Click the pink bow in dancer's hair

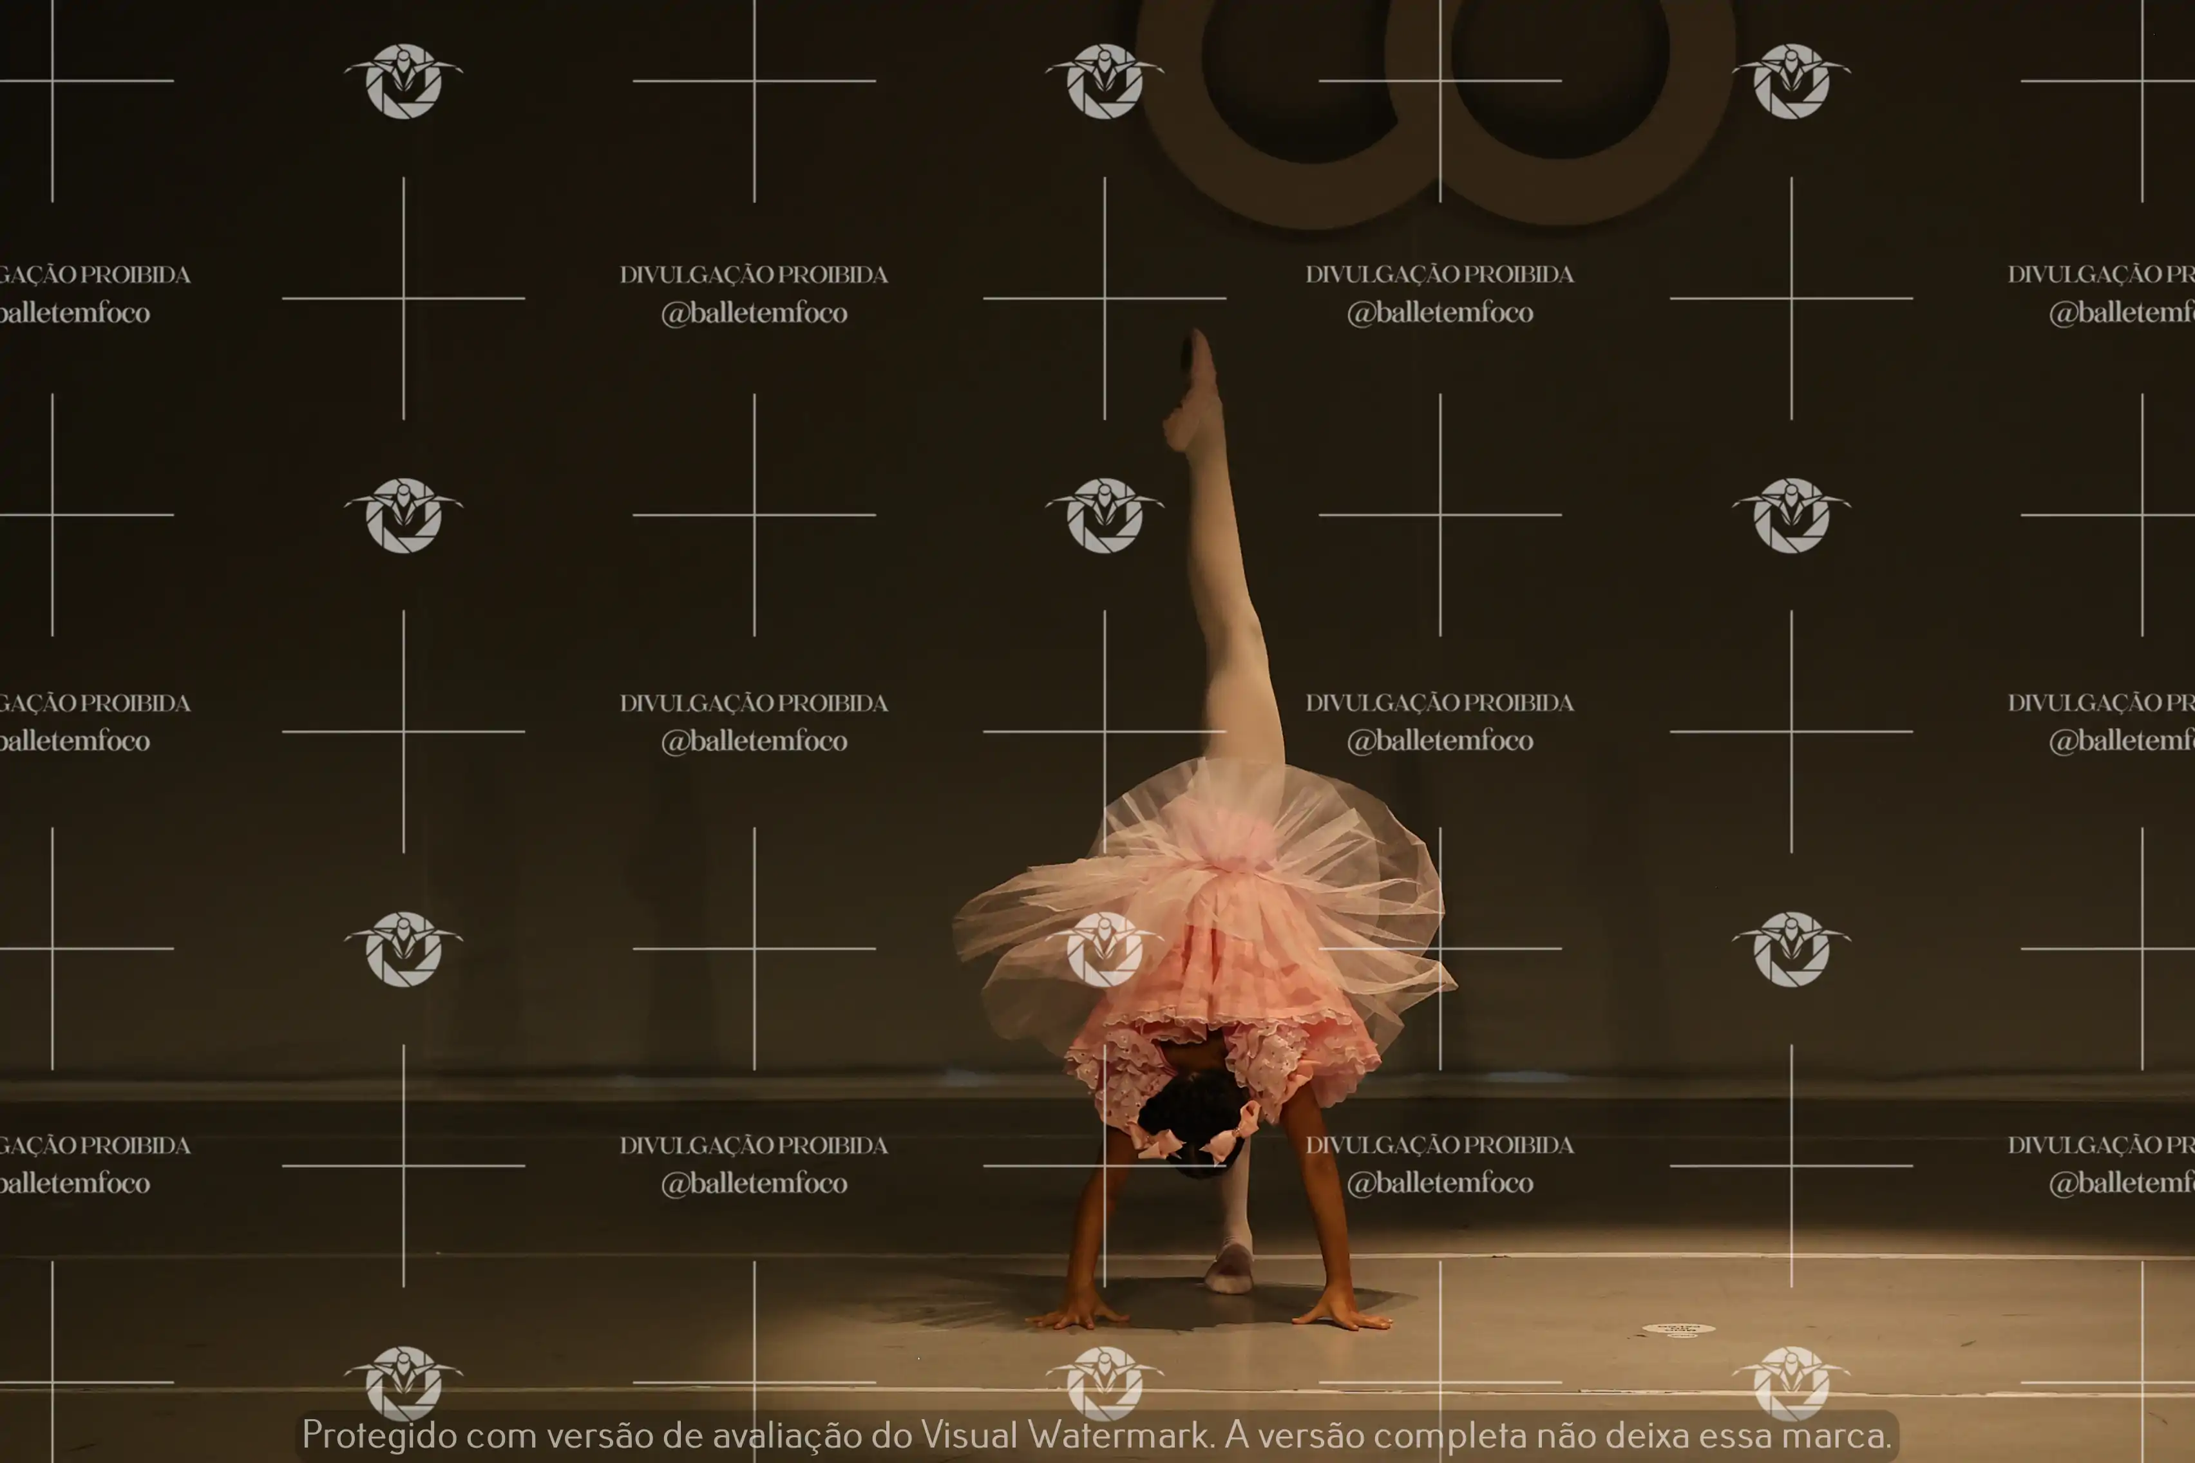[x=1230, y=1135]
